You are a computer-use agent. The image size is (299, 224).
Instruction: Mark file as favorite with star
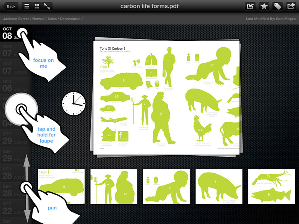263,6
